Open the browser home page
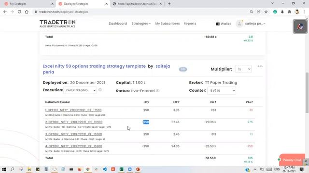This screenshot has height=173, width=309. 27,12
